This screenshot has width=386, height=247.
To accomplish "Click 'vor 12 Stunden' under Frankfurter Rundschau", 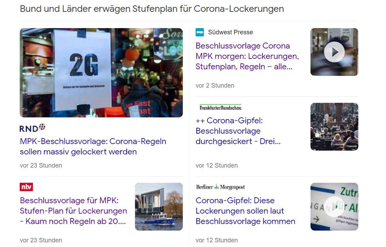I will click(217, 166).
